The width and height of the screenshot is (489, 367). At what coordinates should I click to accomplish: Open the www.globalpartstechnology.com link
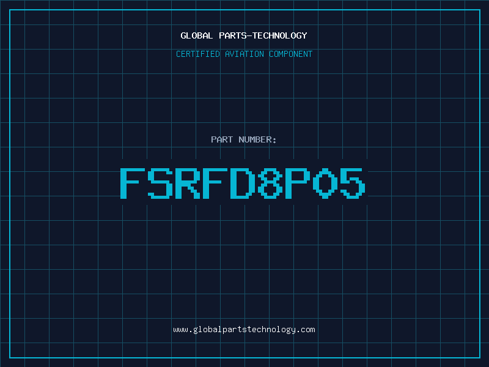(x=244, y=330)
